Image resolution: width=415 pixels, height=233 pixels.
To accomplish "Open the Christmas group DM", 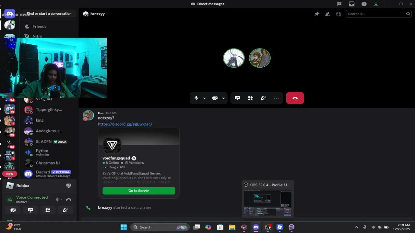I will [x=49, y=163].
